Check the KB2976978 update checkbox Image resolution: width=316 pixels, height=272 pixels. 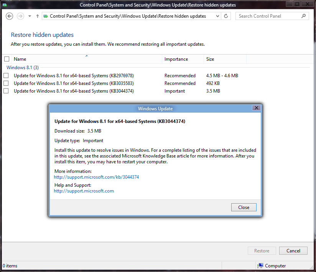[6, 76]
